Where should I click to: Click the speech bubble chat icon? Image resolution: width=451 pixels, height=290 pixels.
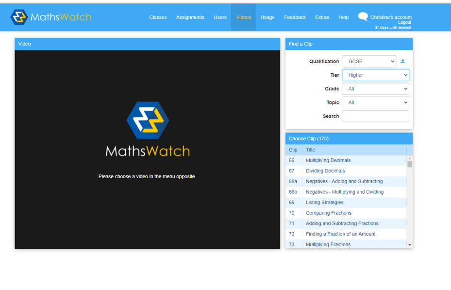(x=363, y=17)
